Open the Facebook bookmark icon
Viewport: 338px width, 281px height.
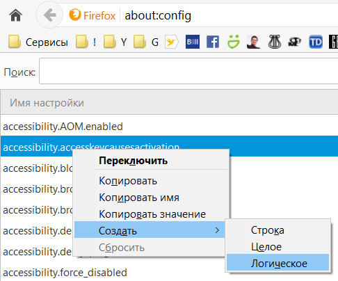point(213,42)
